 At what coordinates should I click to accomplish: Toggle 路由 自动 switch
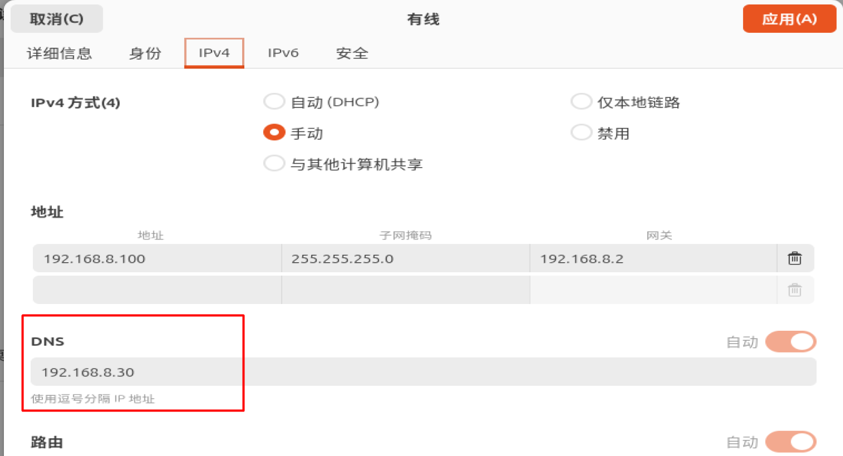point(791,442)
